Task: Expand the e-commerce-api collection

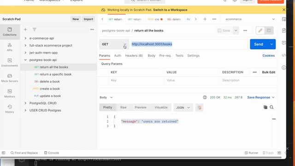Action: (25, 38)
